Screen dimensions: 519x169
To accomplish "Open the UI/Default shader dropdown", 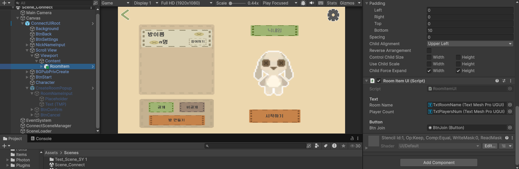I will click(439, 146).
